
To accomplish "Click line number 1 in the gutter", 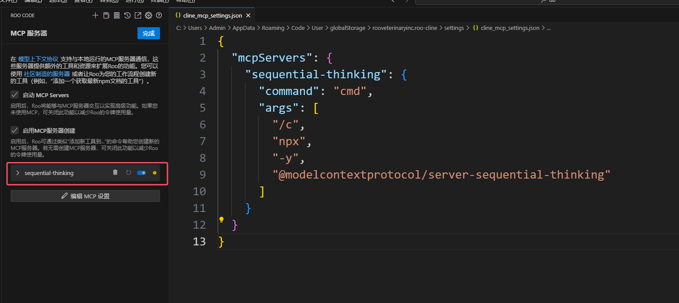I will (202, 41).
